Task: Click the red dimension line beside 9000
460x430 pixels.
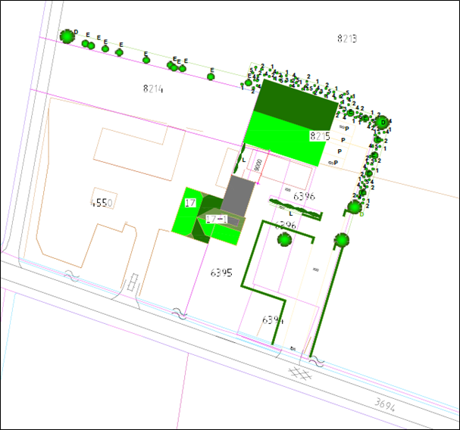Action: tap(264, 167)
